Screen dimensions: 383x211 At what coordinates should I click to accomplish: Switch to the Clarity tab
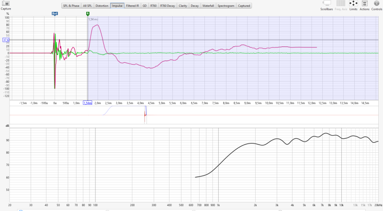(x=183, y=6)
